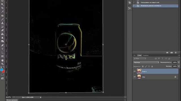Toggle lock all for layer

152,66
